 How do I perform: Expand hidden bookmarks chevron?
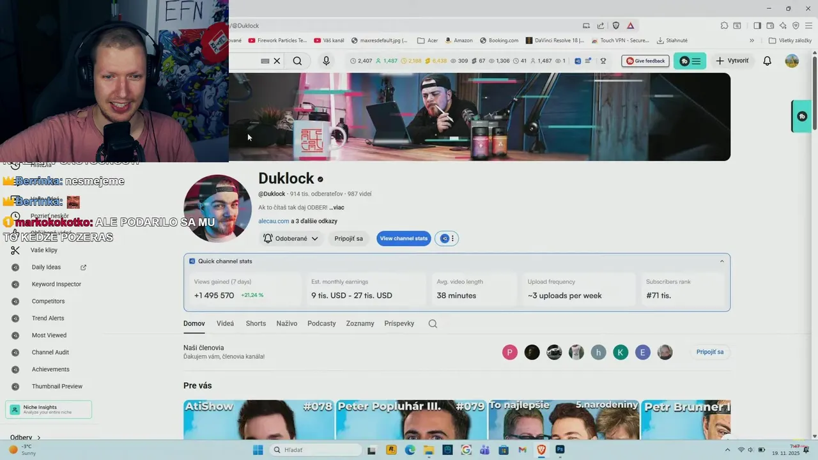pyautogui.click(x=752, y=40)
